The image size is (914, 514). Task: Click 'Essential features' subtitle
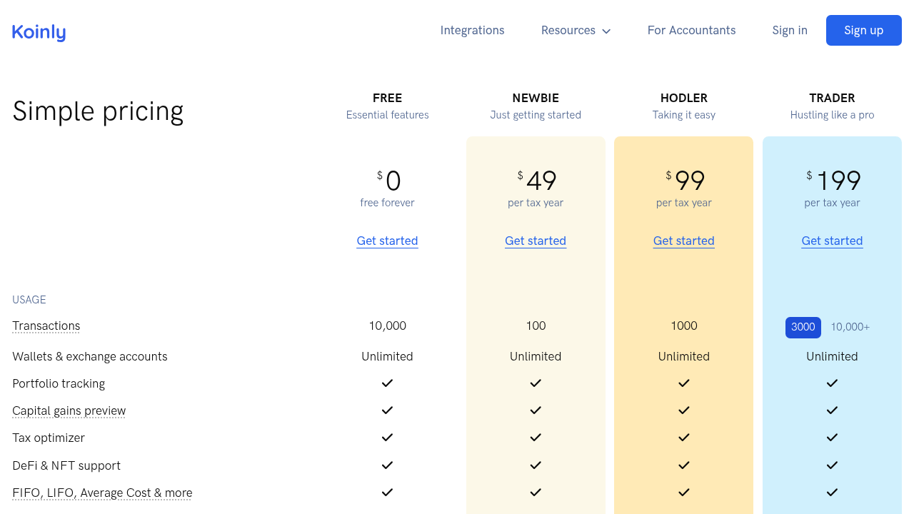[387, 115]
